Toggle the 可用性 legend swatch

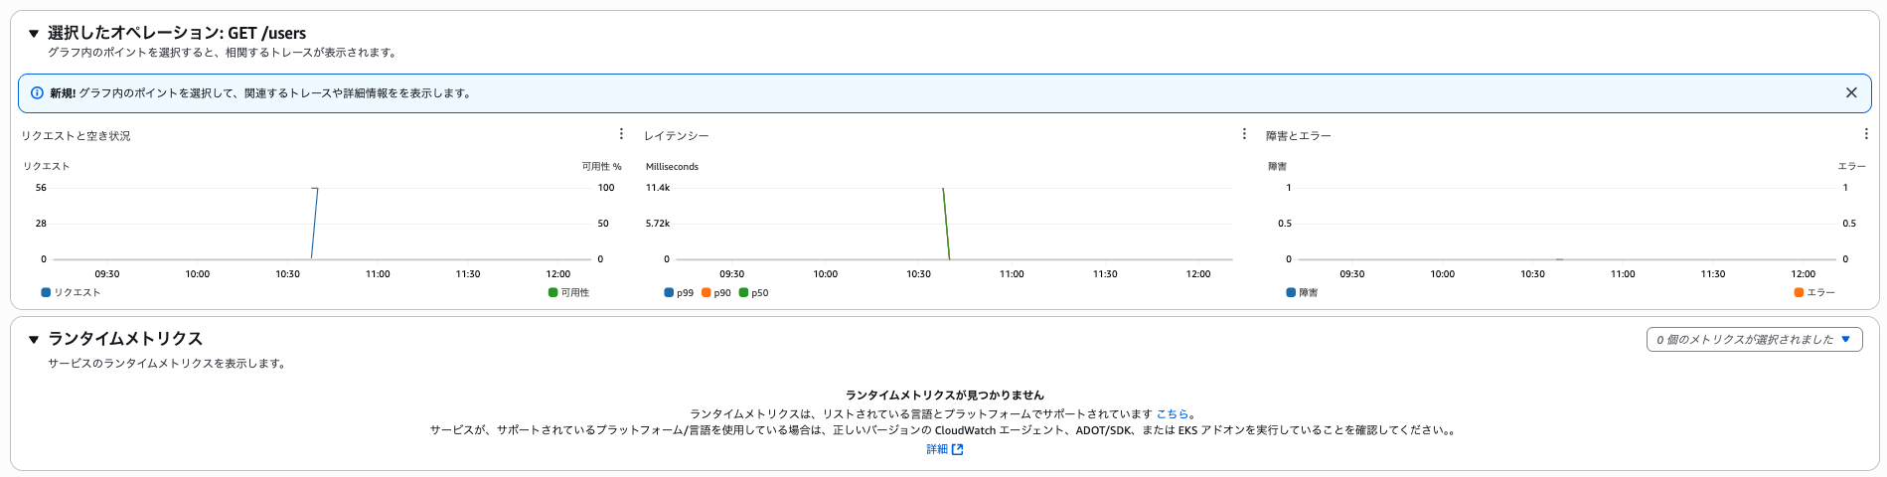[552, 293]
